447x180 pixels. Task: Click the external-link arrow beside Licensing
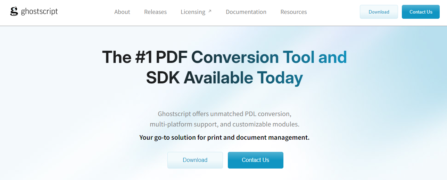coord(210,11)
